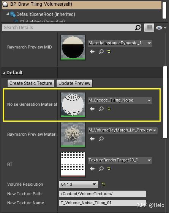169x213 pixels.
Task: Use selected asset arrow for Raymarch Preview Material
Action: 92,139
